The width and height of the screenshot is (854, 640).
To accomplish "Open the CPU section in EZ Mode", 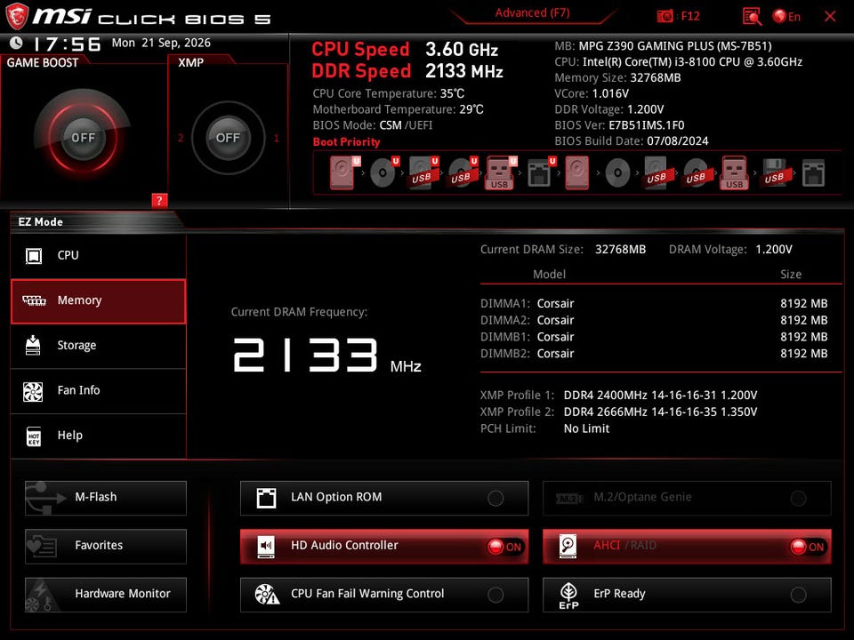I will tap(98, 256).
